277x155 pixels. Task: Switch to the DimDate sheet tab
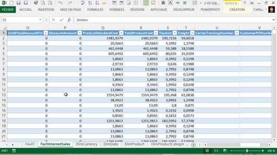(x=111, y=144)
